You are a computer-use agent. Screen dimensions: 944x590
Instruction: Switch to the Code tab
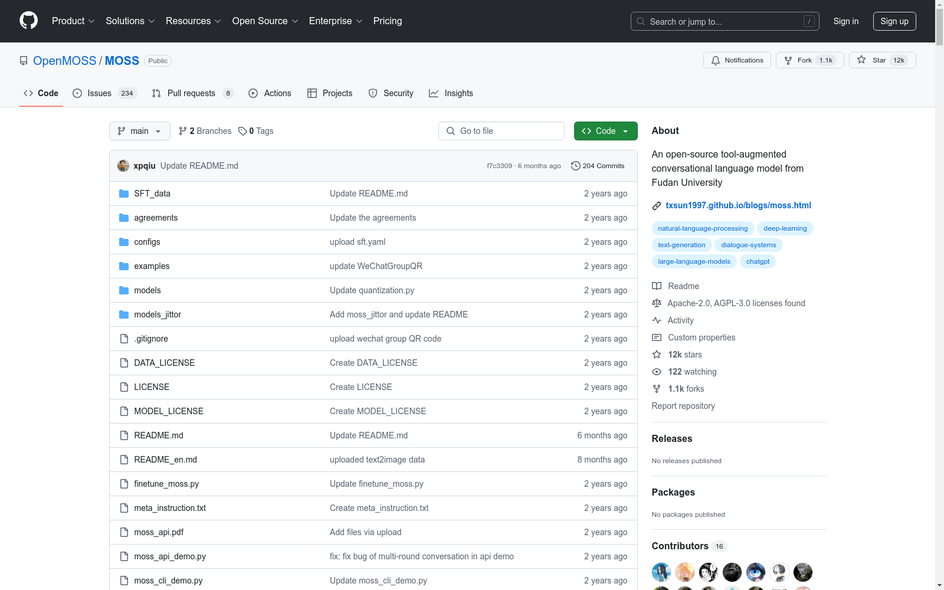[41, 93]
